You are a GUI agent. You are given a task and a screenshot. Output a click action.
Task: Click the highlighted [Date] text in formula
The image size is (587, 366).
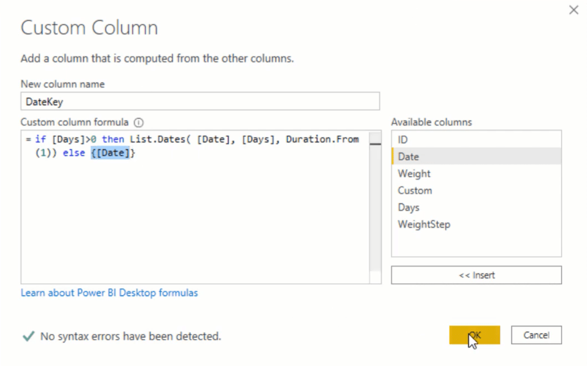pyautogui.click(x=110, y=153)
